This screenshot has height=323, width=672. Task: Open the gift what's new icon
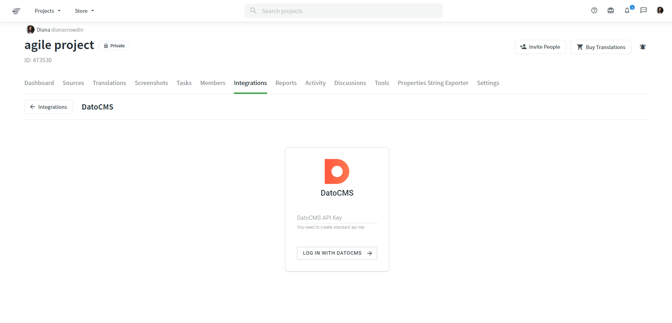coord(611,10)
